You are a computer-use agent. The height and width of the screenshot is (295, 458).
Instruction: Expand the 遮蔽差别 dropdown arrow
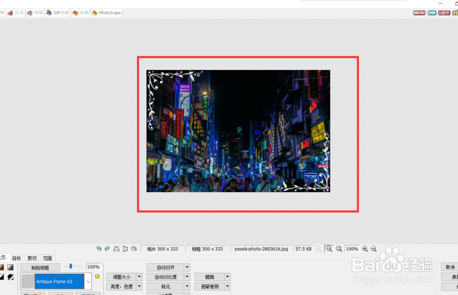[227, 286]
